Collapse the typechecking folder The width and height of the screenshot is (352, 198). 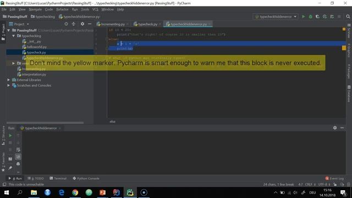(x=13, y=36)
